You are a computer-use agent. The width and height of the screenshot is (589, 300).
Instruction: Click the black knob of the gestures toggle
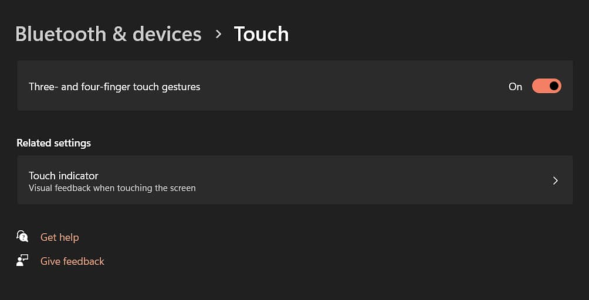point(554,87)
